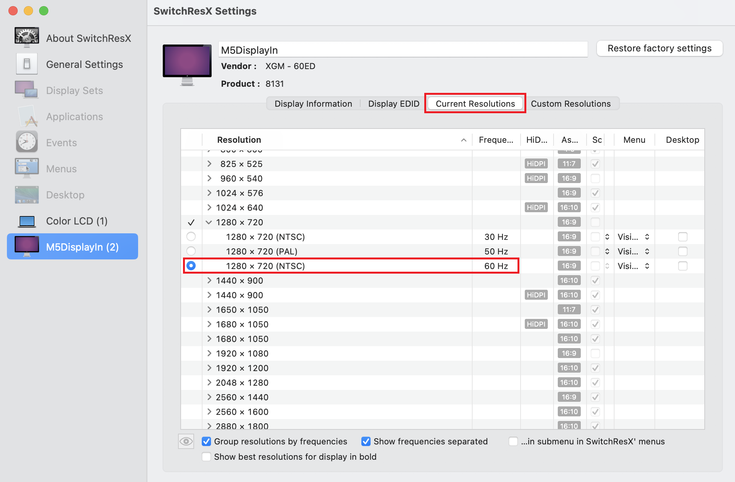Screen dimensions: 735x482
Task: Expand the 1650 × 1050 resolution group
Action: click(209, 310)
